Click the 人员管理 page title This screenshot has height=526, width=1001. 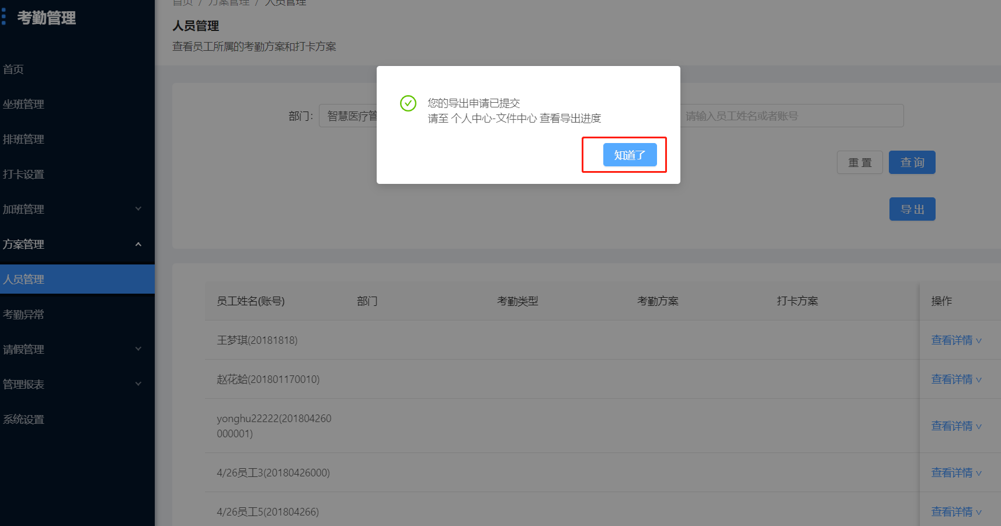click(196, 26)
